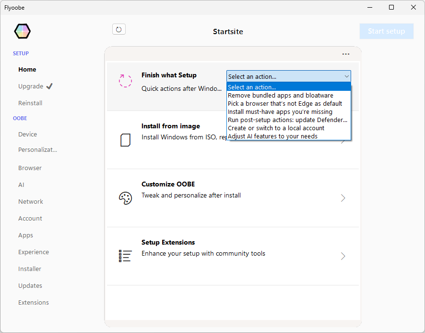The image size is (425, 333).
Task: Open the Browser sidebar page
Action: pyautogui.click(x=30, y=168)
